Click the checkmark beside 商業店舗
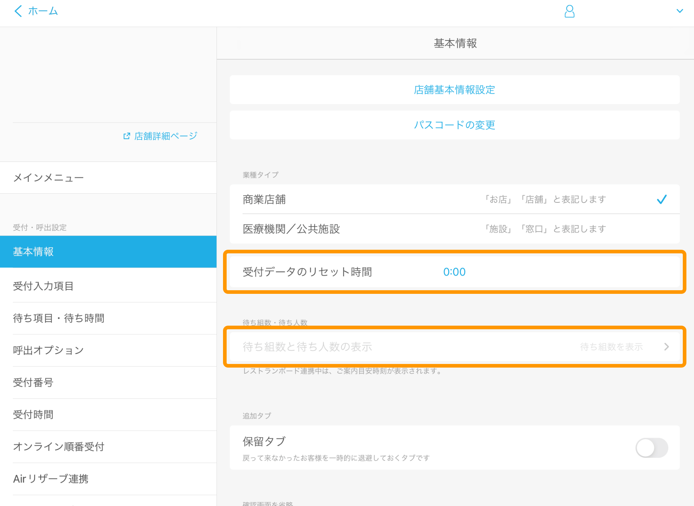Screen dimensions: 694x506 (x=662, y=199)
